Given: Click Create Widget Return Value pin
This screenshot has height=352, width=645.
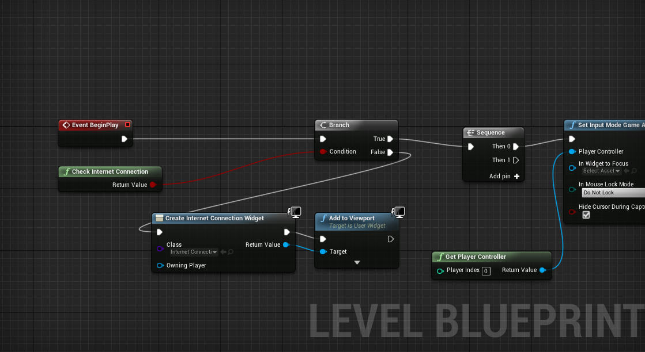Looking at the screenshot, I should tap(286, 245).
